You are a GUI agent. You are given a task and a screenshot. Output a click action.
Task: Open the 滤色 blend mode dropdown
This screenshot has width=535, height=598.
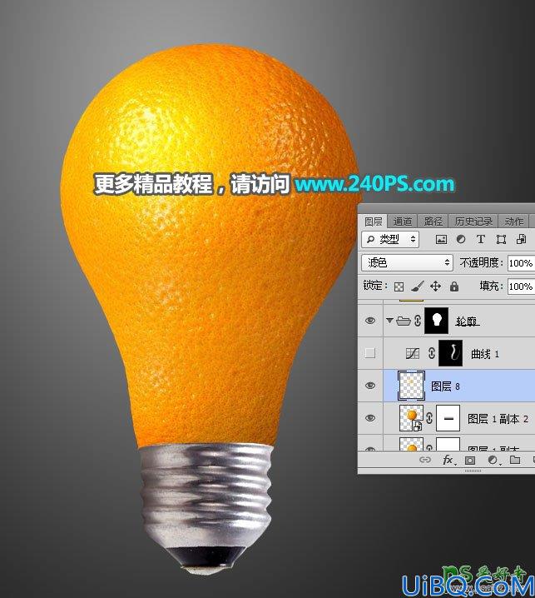407,262
